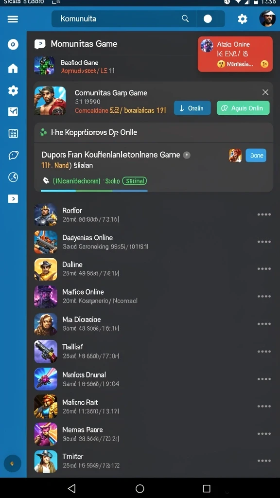Close the Comunitas Garp Game card
The height and width of the screenshot is (498, 280).
265,92
